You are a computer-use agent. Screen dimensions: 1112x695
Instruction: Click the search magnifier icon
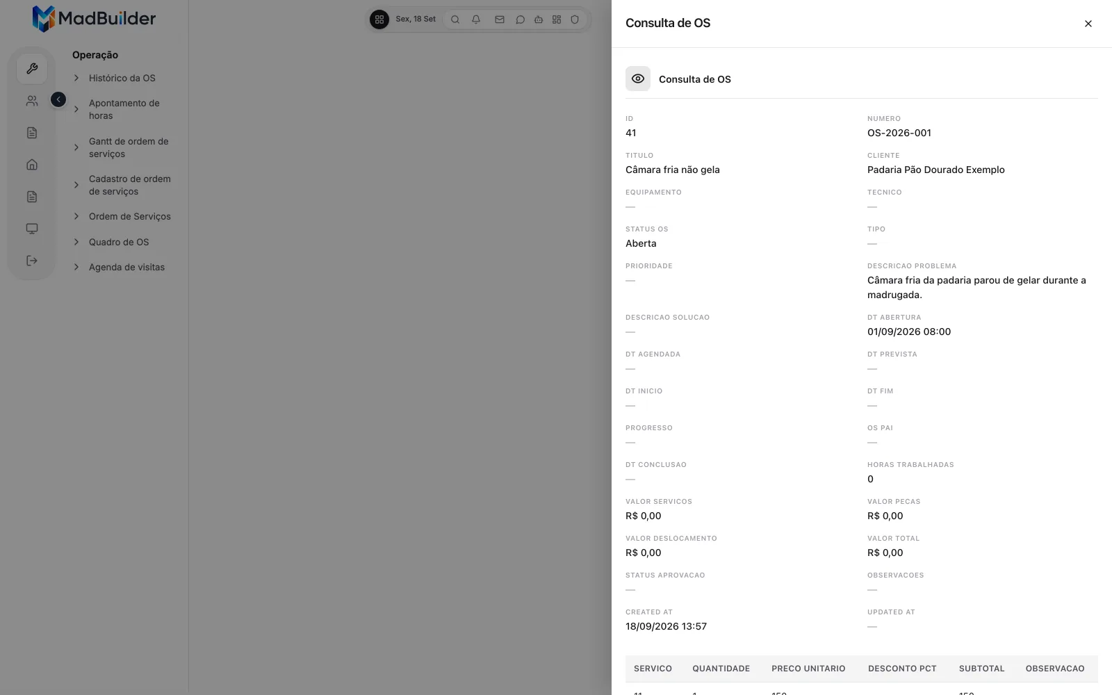455,19
